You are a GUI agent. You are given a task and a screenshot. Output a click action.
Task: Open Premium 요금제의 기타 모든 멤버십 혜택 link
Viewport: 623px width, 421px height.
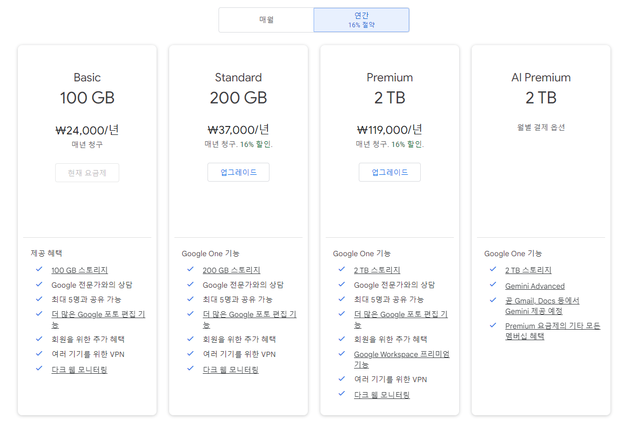553,331
